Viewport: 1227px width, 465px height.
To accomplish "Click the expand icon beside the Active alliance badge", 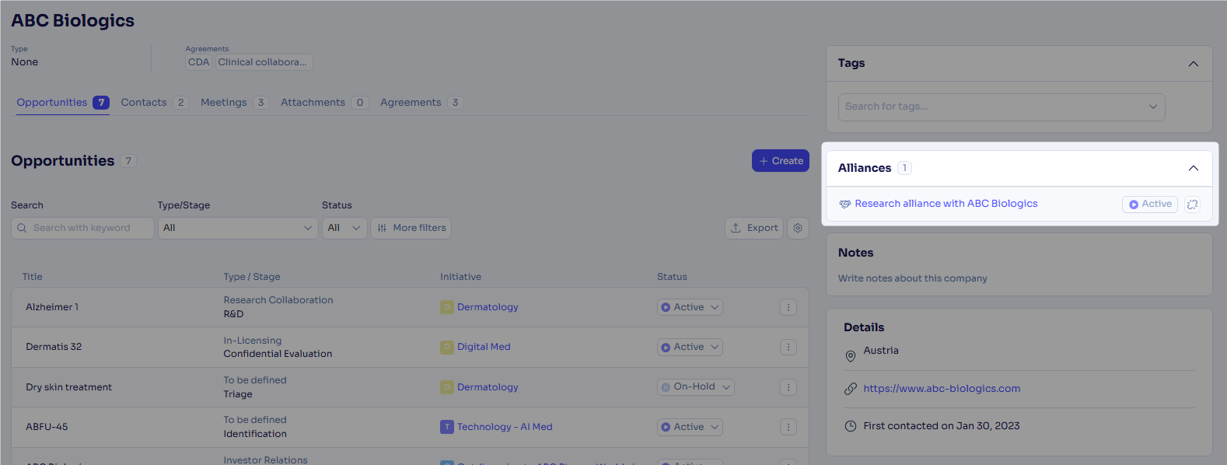I will [1192, 205].
